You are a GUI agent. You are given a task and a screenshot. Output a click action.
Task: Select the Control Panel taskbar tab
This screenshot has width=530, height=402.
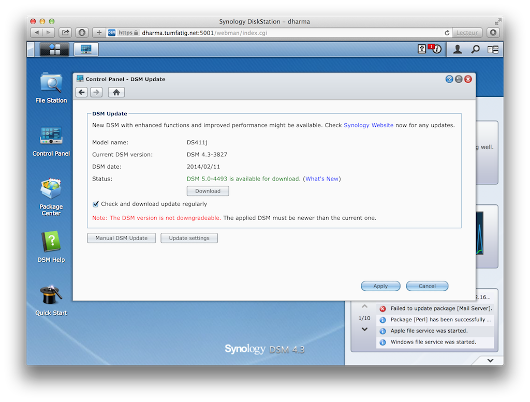click(86, 49)
